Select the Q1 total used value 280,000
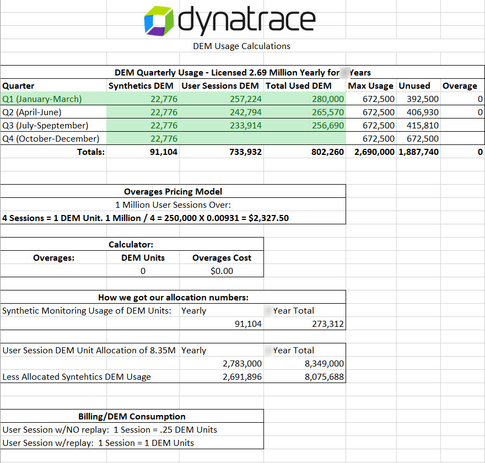 [328, 99]
